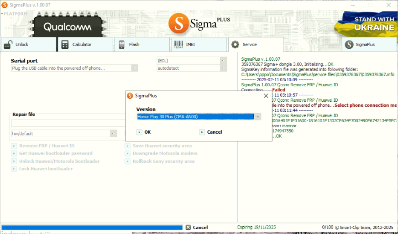The image size is (398, 234).
Task: Click the OK button's arrow icon
Action: 139,132
